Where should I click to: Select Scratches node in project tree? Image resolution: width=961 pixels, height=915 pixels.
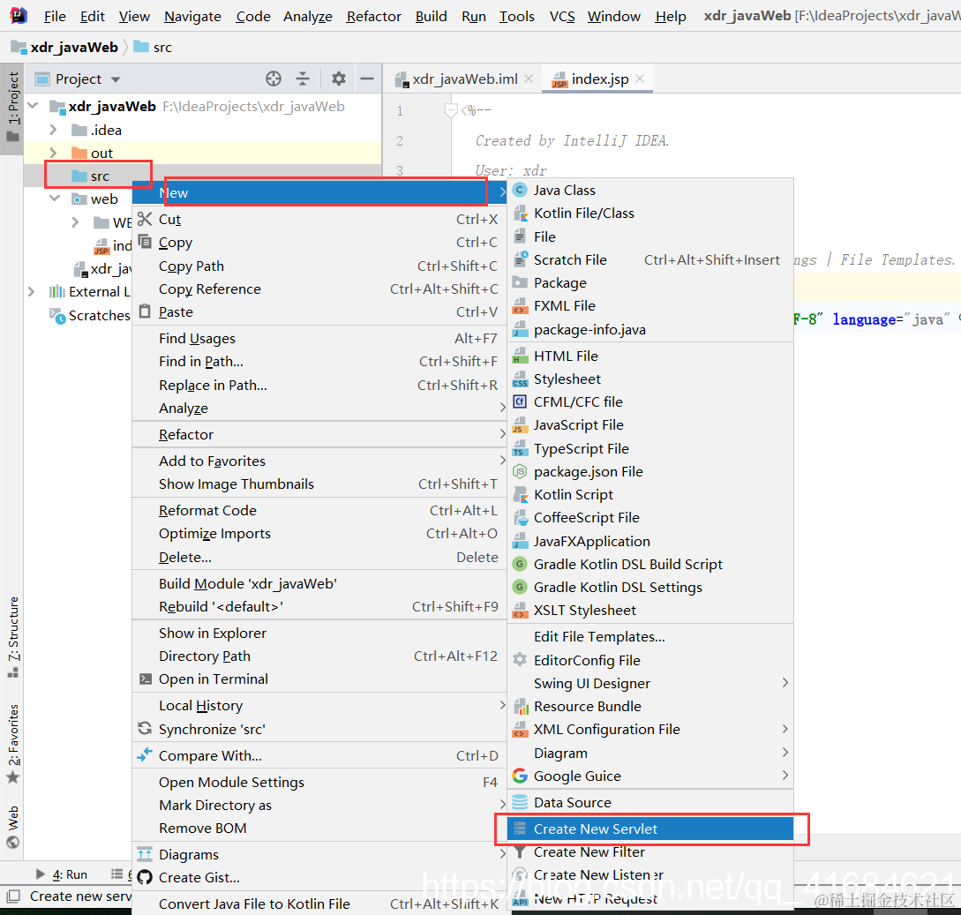tap(89, 316)
